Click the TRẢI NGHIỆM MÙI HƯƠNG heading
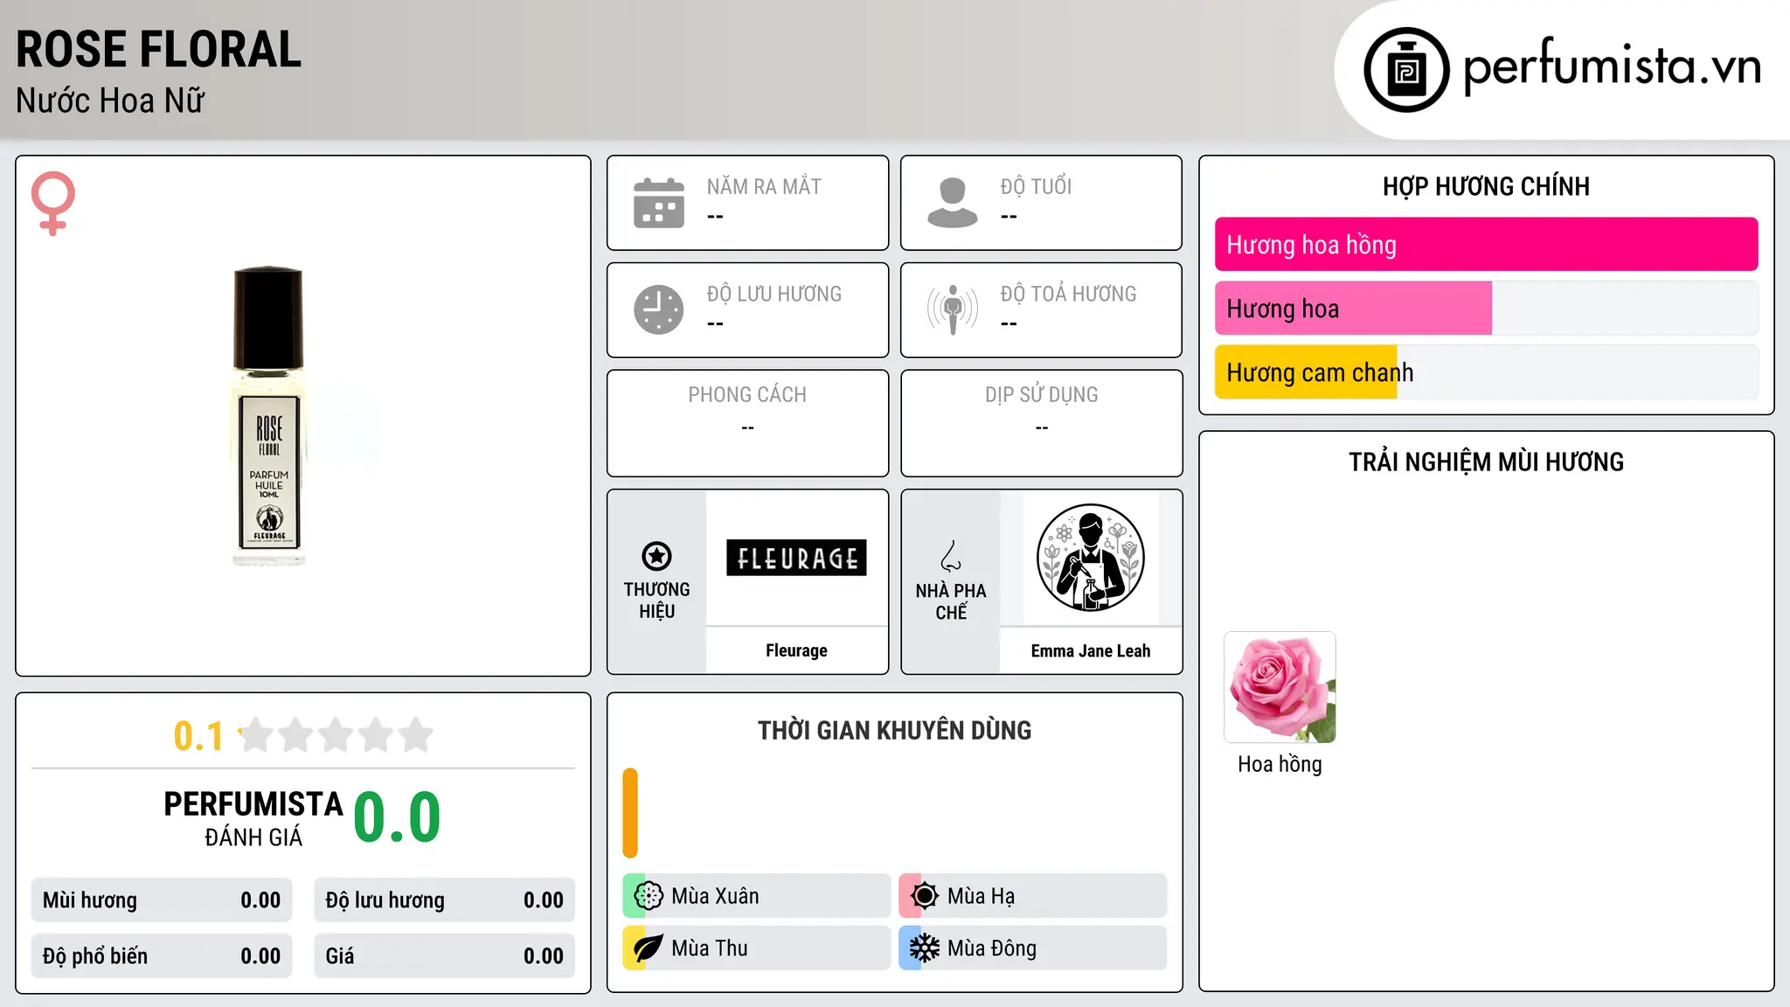Viewport: 1790px width, 1007px height. pyautogui.click(x=1486, y=462)
